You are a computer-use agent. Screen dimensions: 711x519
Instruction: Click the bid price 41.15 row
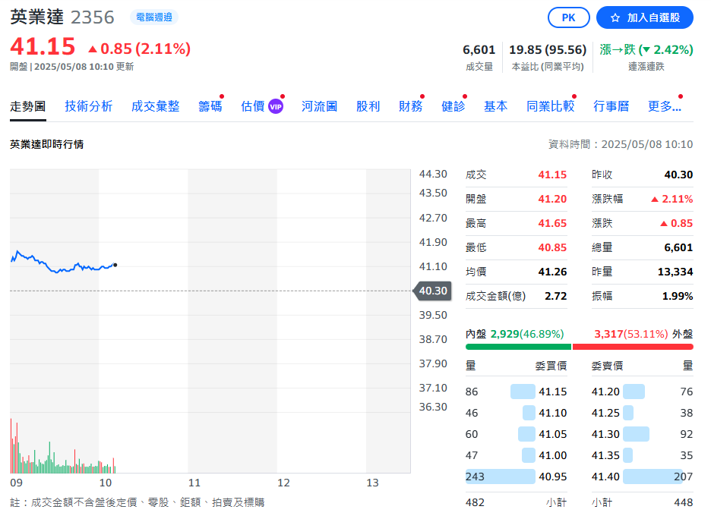point(516,392)
